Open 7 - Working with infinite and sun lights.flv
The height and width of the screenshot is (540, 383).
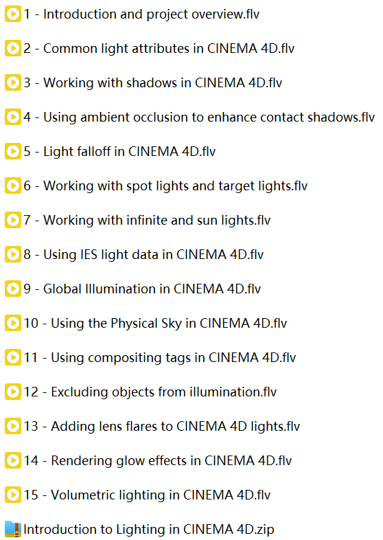[x=147, y=221]
